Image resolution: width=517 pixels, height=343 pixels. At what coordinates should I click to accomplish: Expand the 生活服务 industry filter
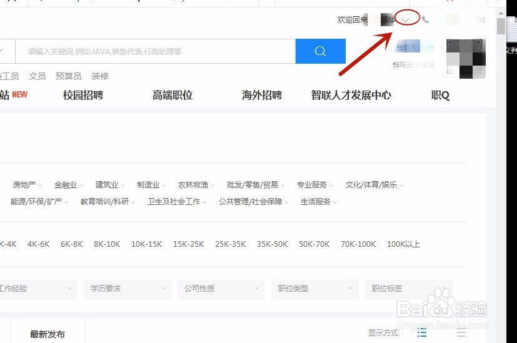tap(318, 202)
